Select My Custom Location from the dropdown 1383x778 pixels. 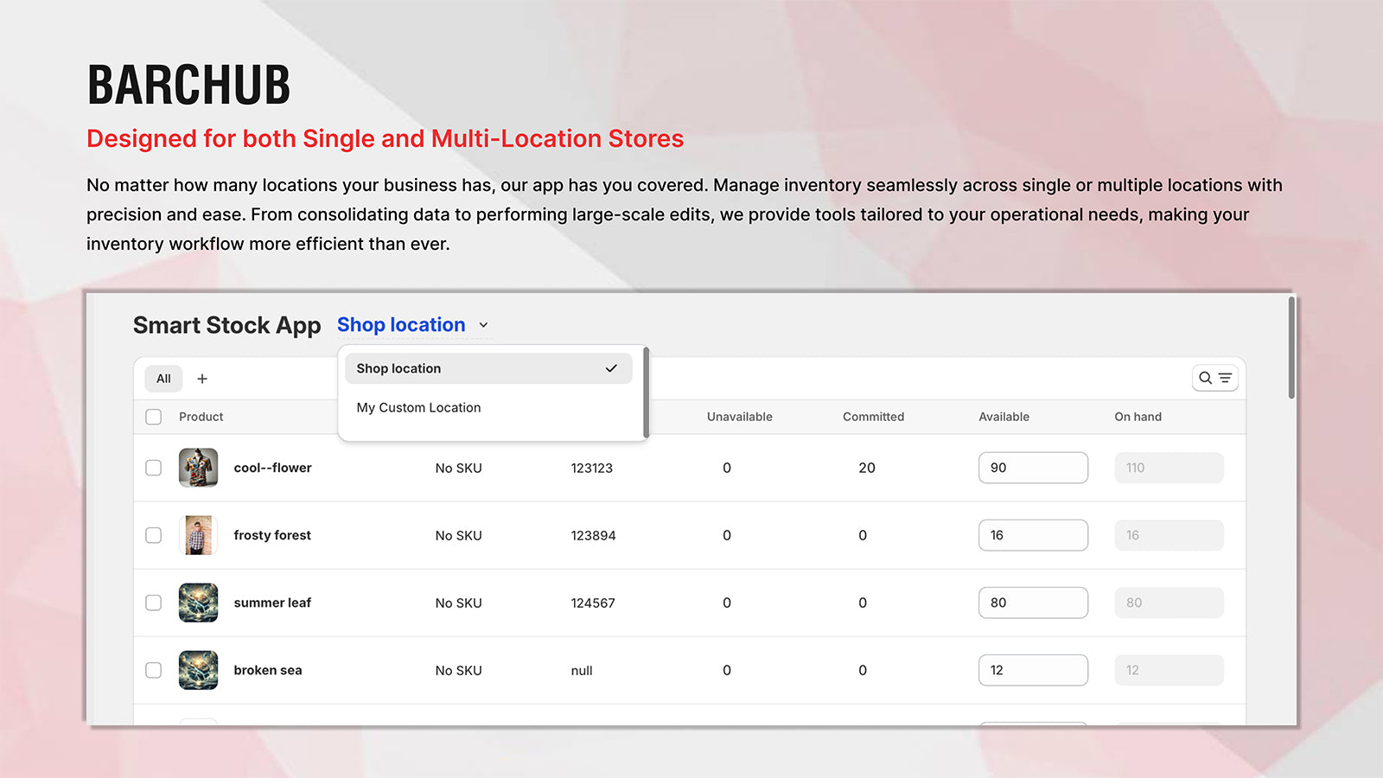pyautogui.click(x=418, y=407)
